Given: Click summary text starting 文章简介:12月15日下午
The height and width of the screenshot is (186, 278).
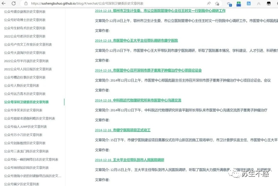Looking at the screenshot, I should (x=186, y=51).
